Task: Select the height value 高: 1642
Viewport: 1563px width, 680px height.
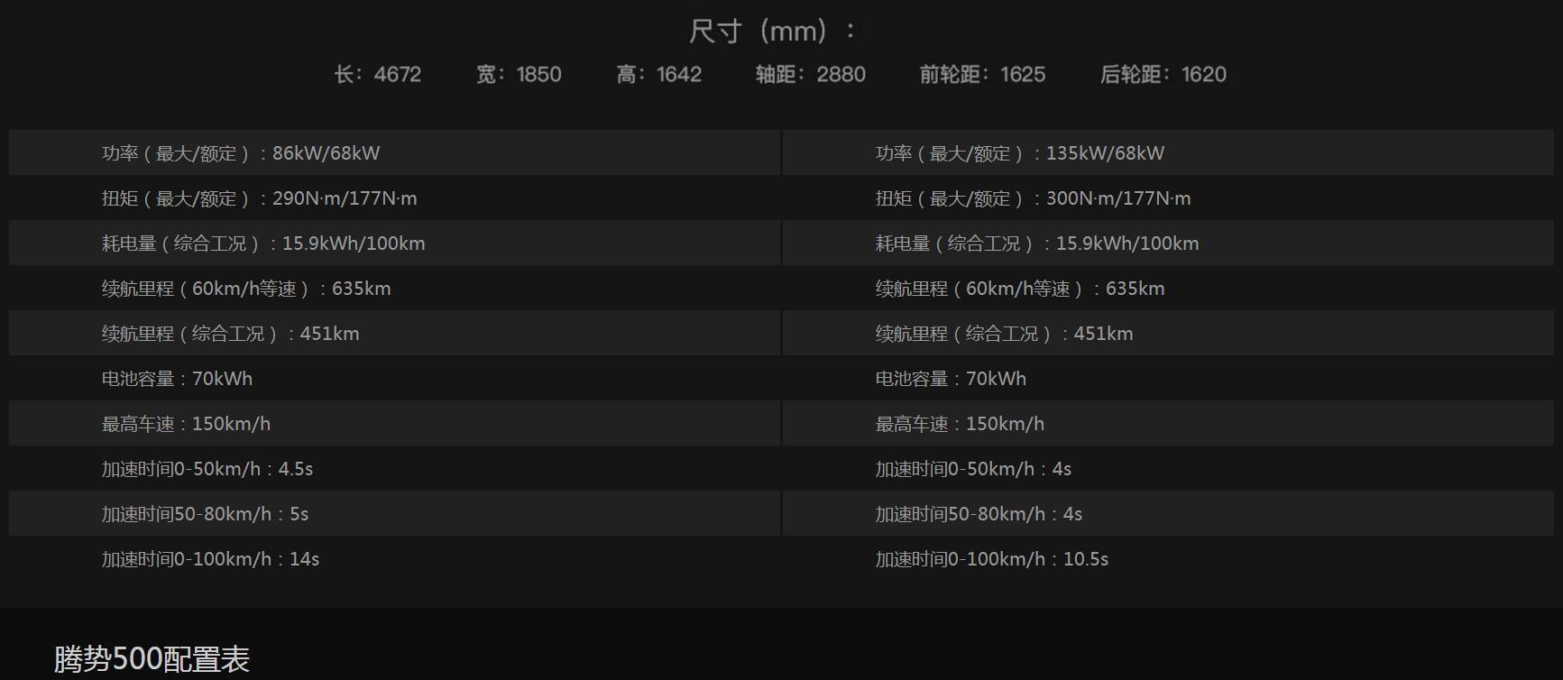Action: coord(659,74)
